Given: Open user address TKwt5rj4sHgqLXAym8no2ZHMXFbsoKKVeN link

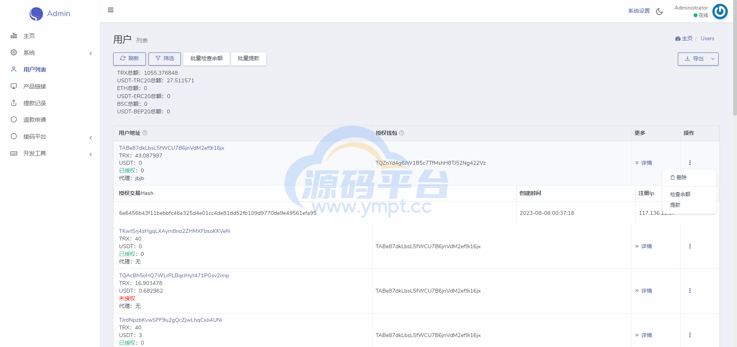Looking at the screenshot, I should tap(174, 231).
